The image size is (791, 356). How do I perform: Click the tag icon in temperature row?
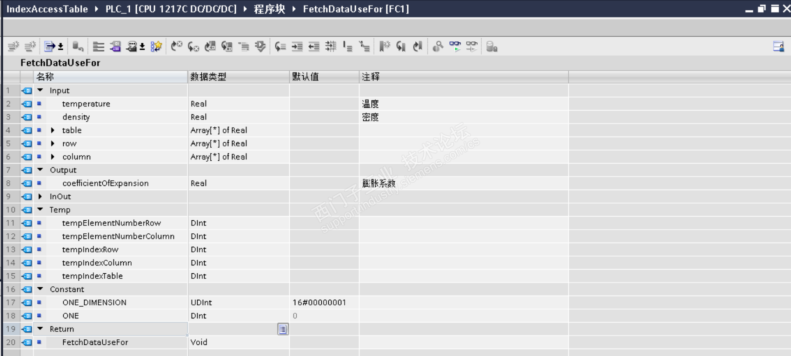pyautogui.click(x=27, y=104)
